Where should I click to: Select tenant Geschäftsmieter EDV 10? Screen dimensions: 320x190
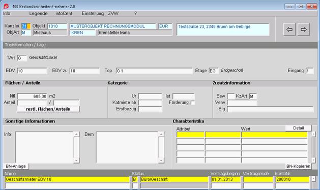coord(67,179)
